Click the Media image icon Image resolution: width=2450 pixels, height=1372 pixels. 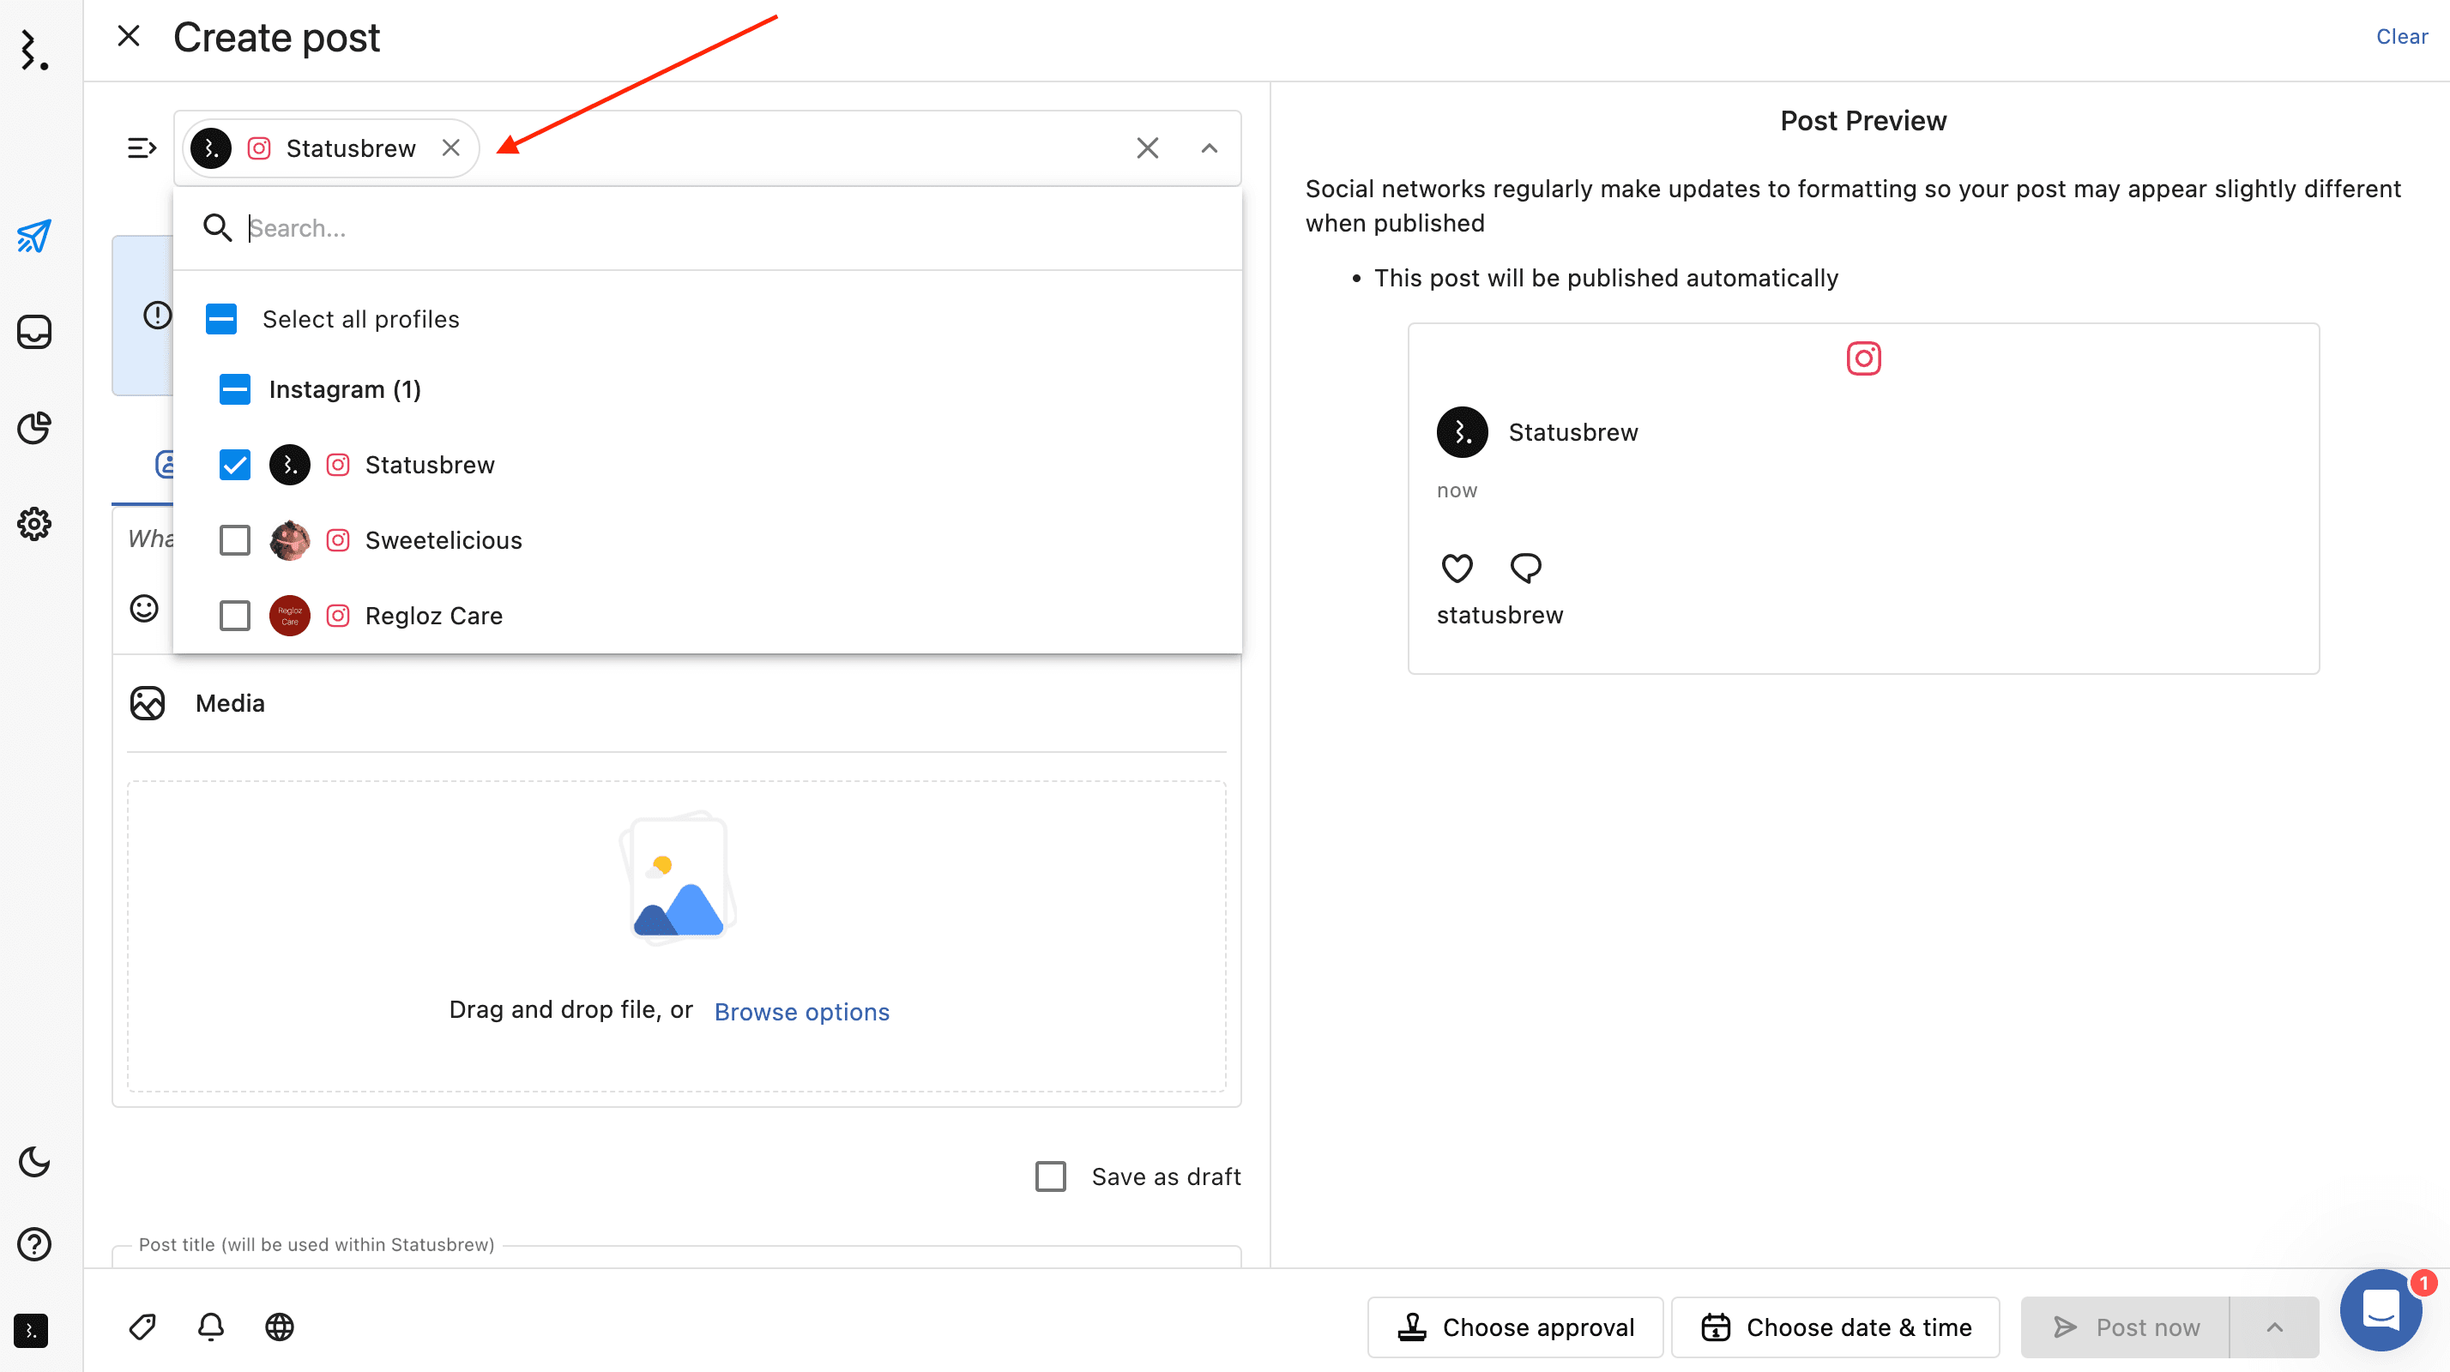(148, 702)
